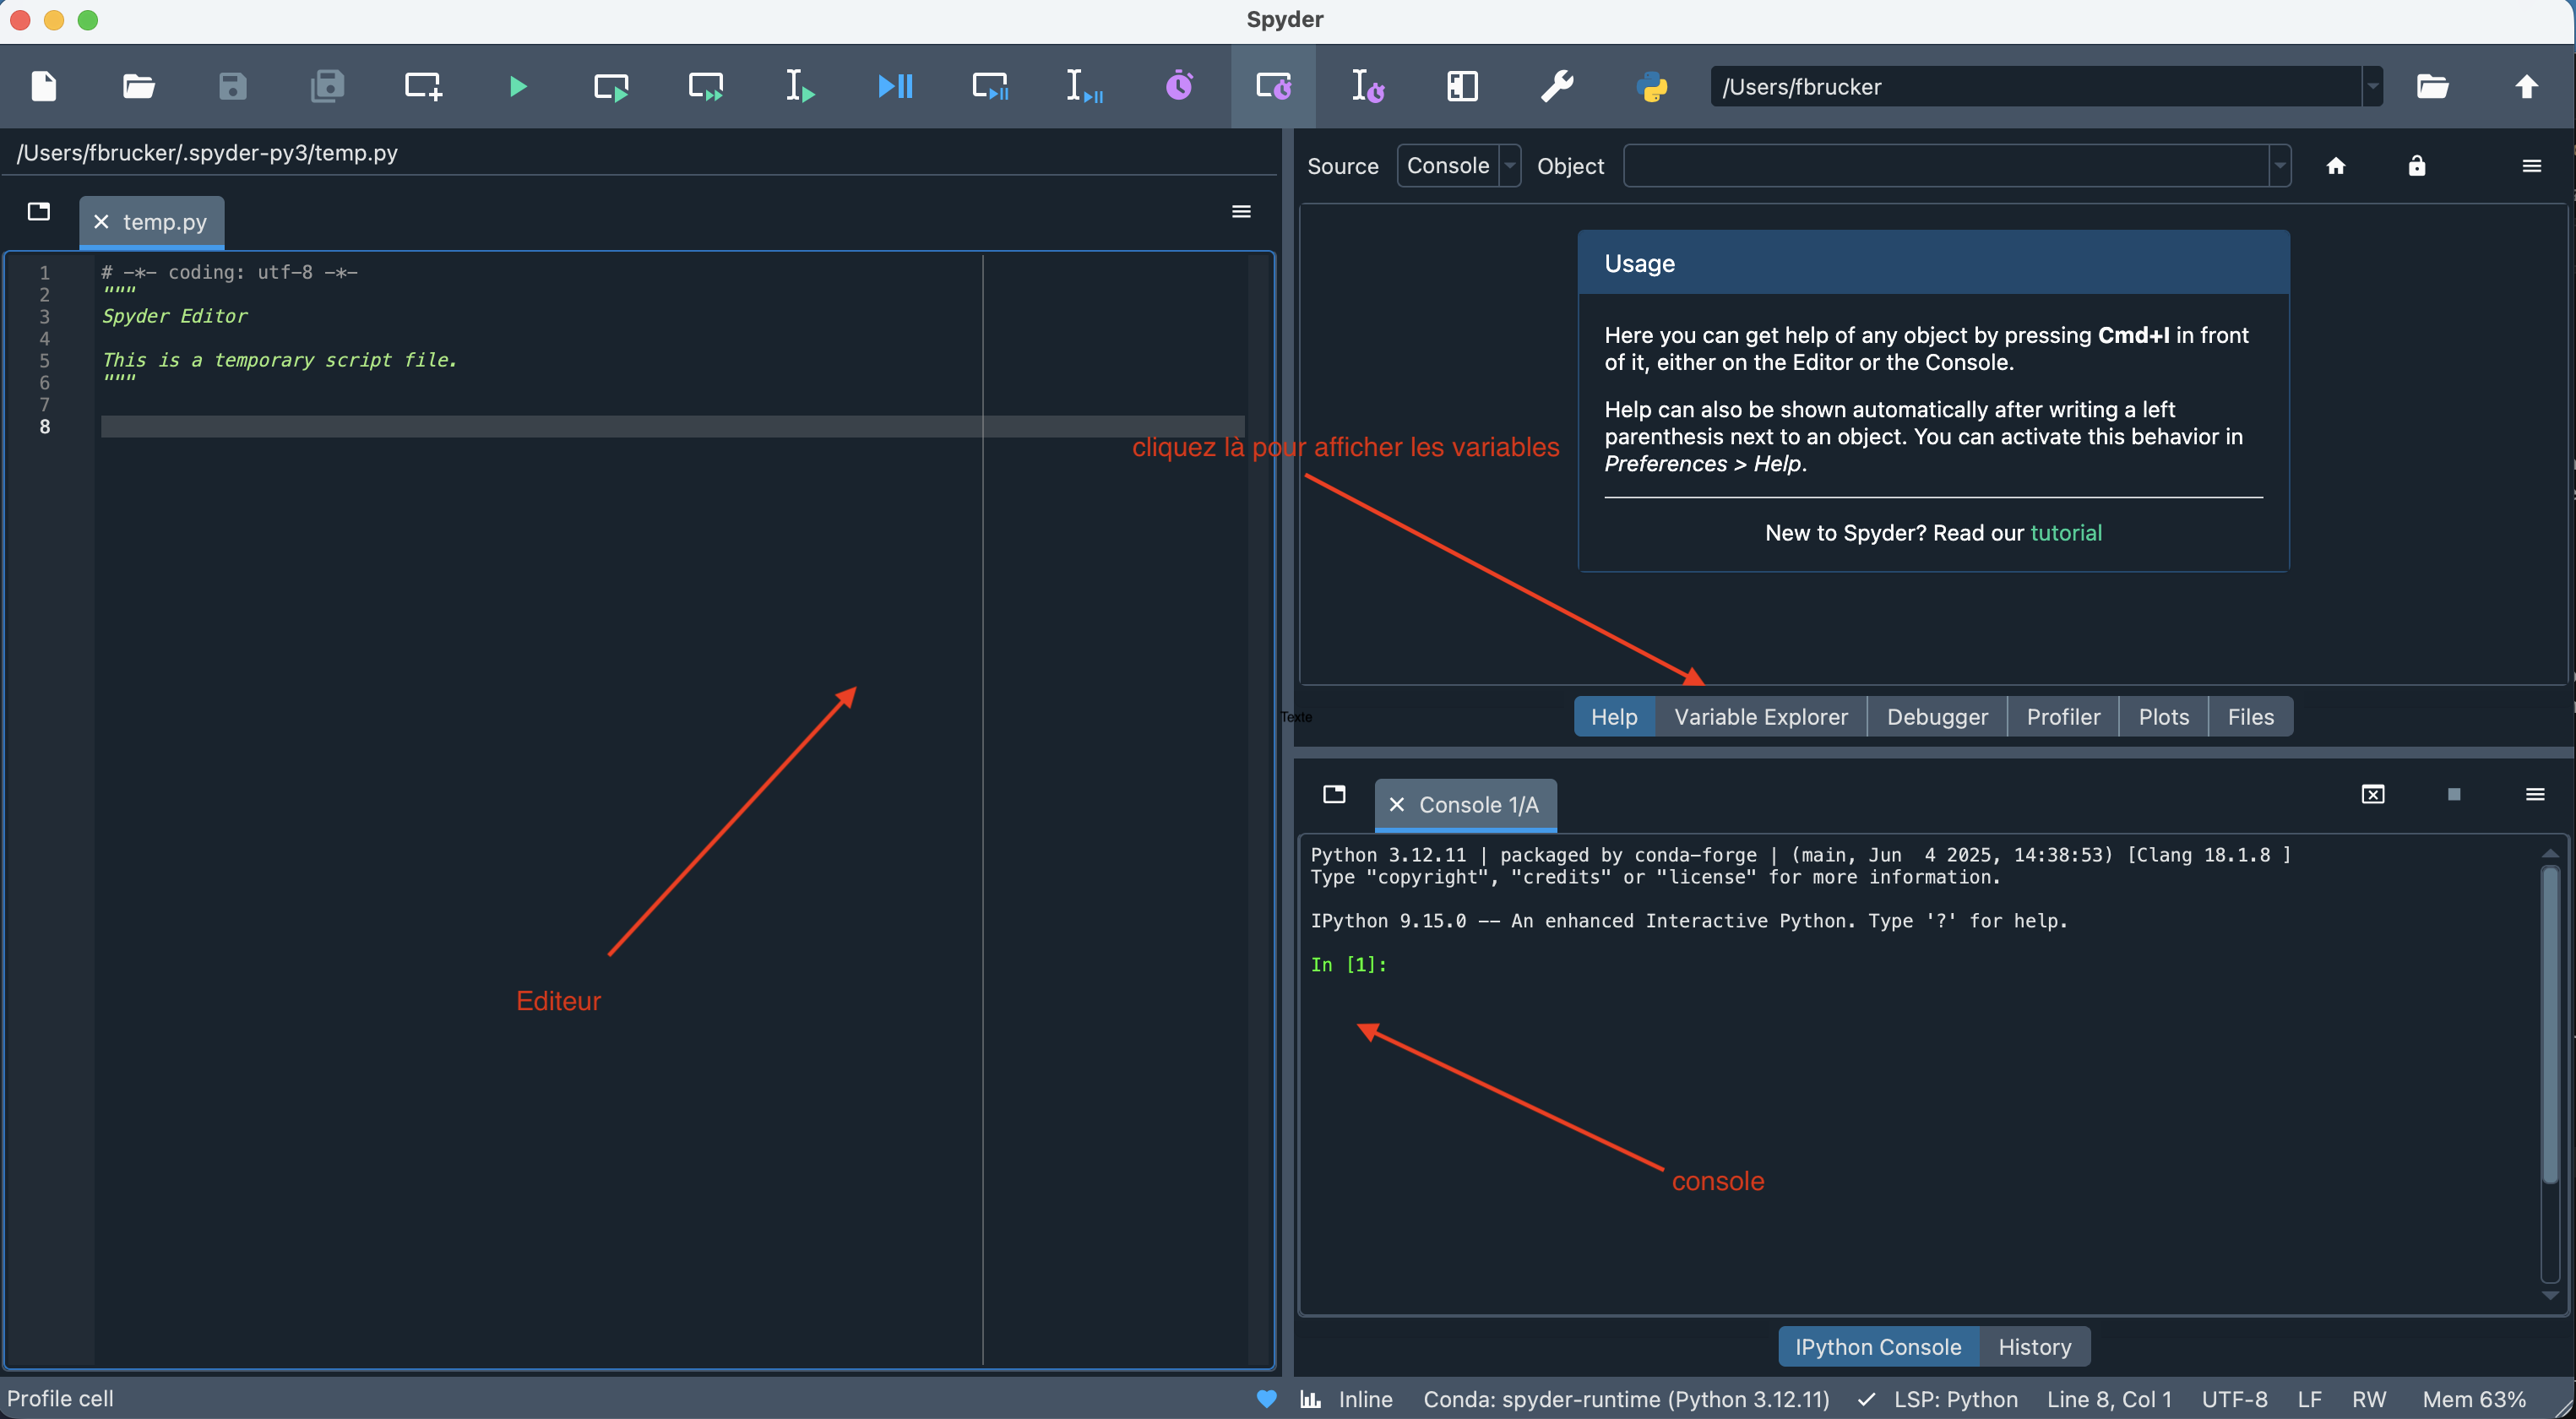Click the heart icon in the status bar
Image resolution: width=2576 pixels, height=1419 pixels.
1267,1399
